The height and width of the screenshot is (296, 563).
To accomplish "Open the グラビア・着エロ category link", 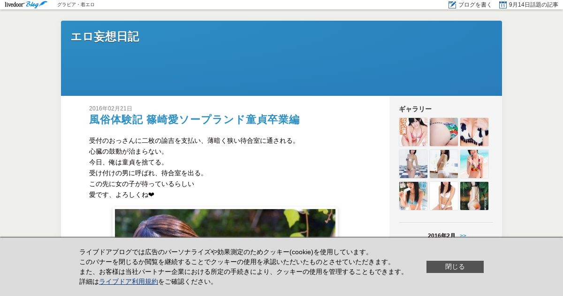I will point(76,5).
